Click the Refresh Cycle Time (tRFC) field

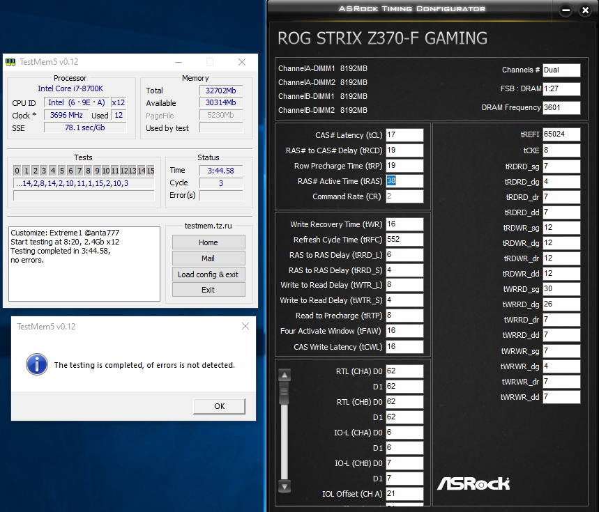pos(404,240)
